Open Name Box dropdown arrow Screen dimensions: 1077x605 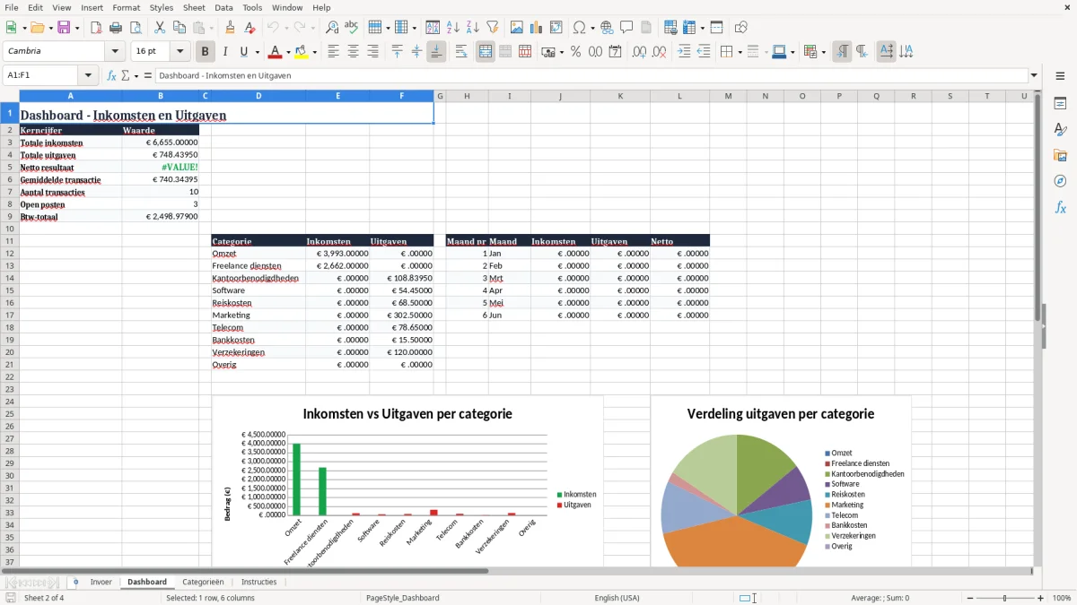tap(88, 75)
